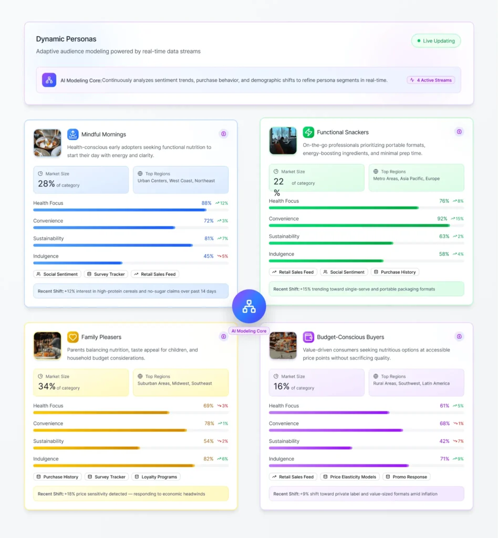Click the Functional Snackers Recent Shift note
Screen dimensions: 498x538
[x=366, y=289]
